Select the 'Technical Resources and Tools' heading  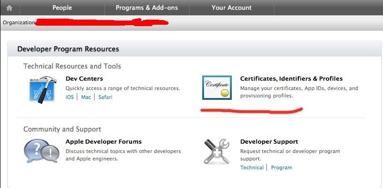[x=72, y=66]
